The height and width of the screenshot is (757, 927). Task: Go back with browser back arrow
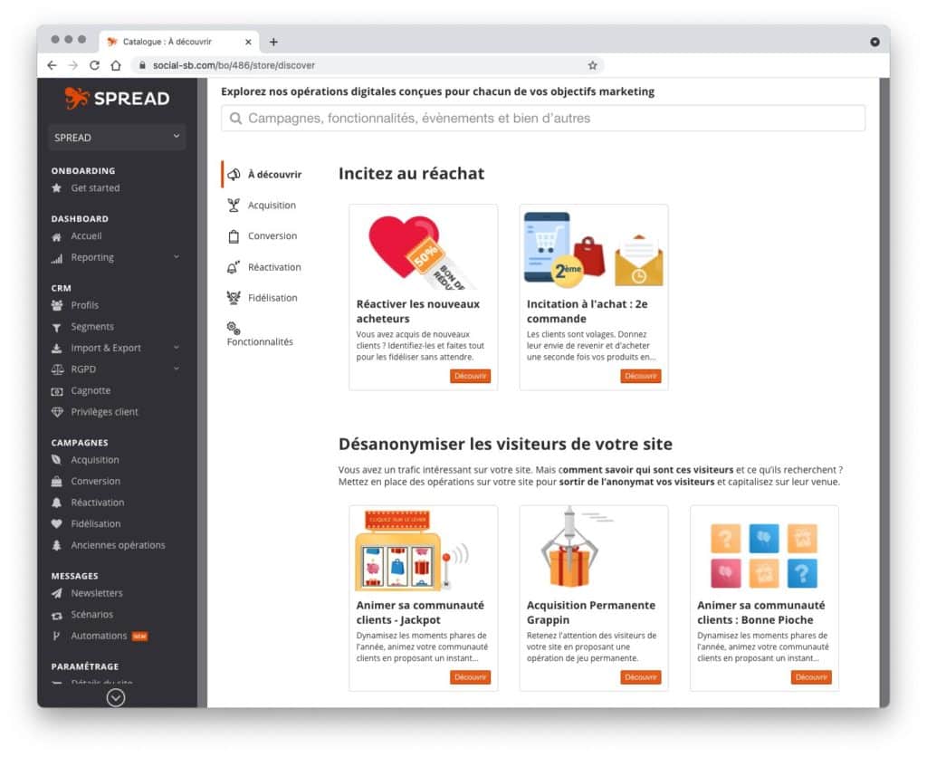coord(52,65)
